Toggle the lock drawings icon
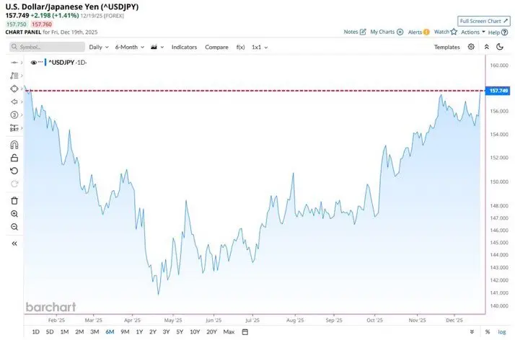 pos(14,158)
